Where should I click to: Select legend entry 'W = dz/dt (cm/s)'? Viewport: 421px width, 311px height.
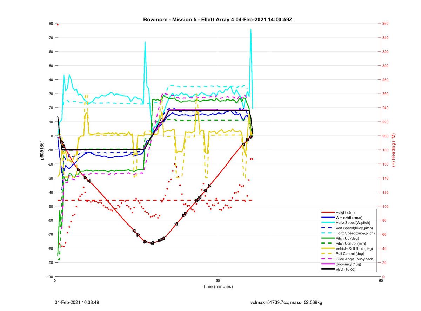coord(350,218)
